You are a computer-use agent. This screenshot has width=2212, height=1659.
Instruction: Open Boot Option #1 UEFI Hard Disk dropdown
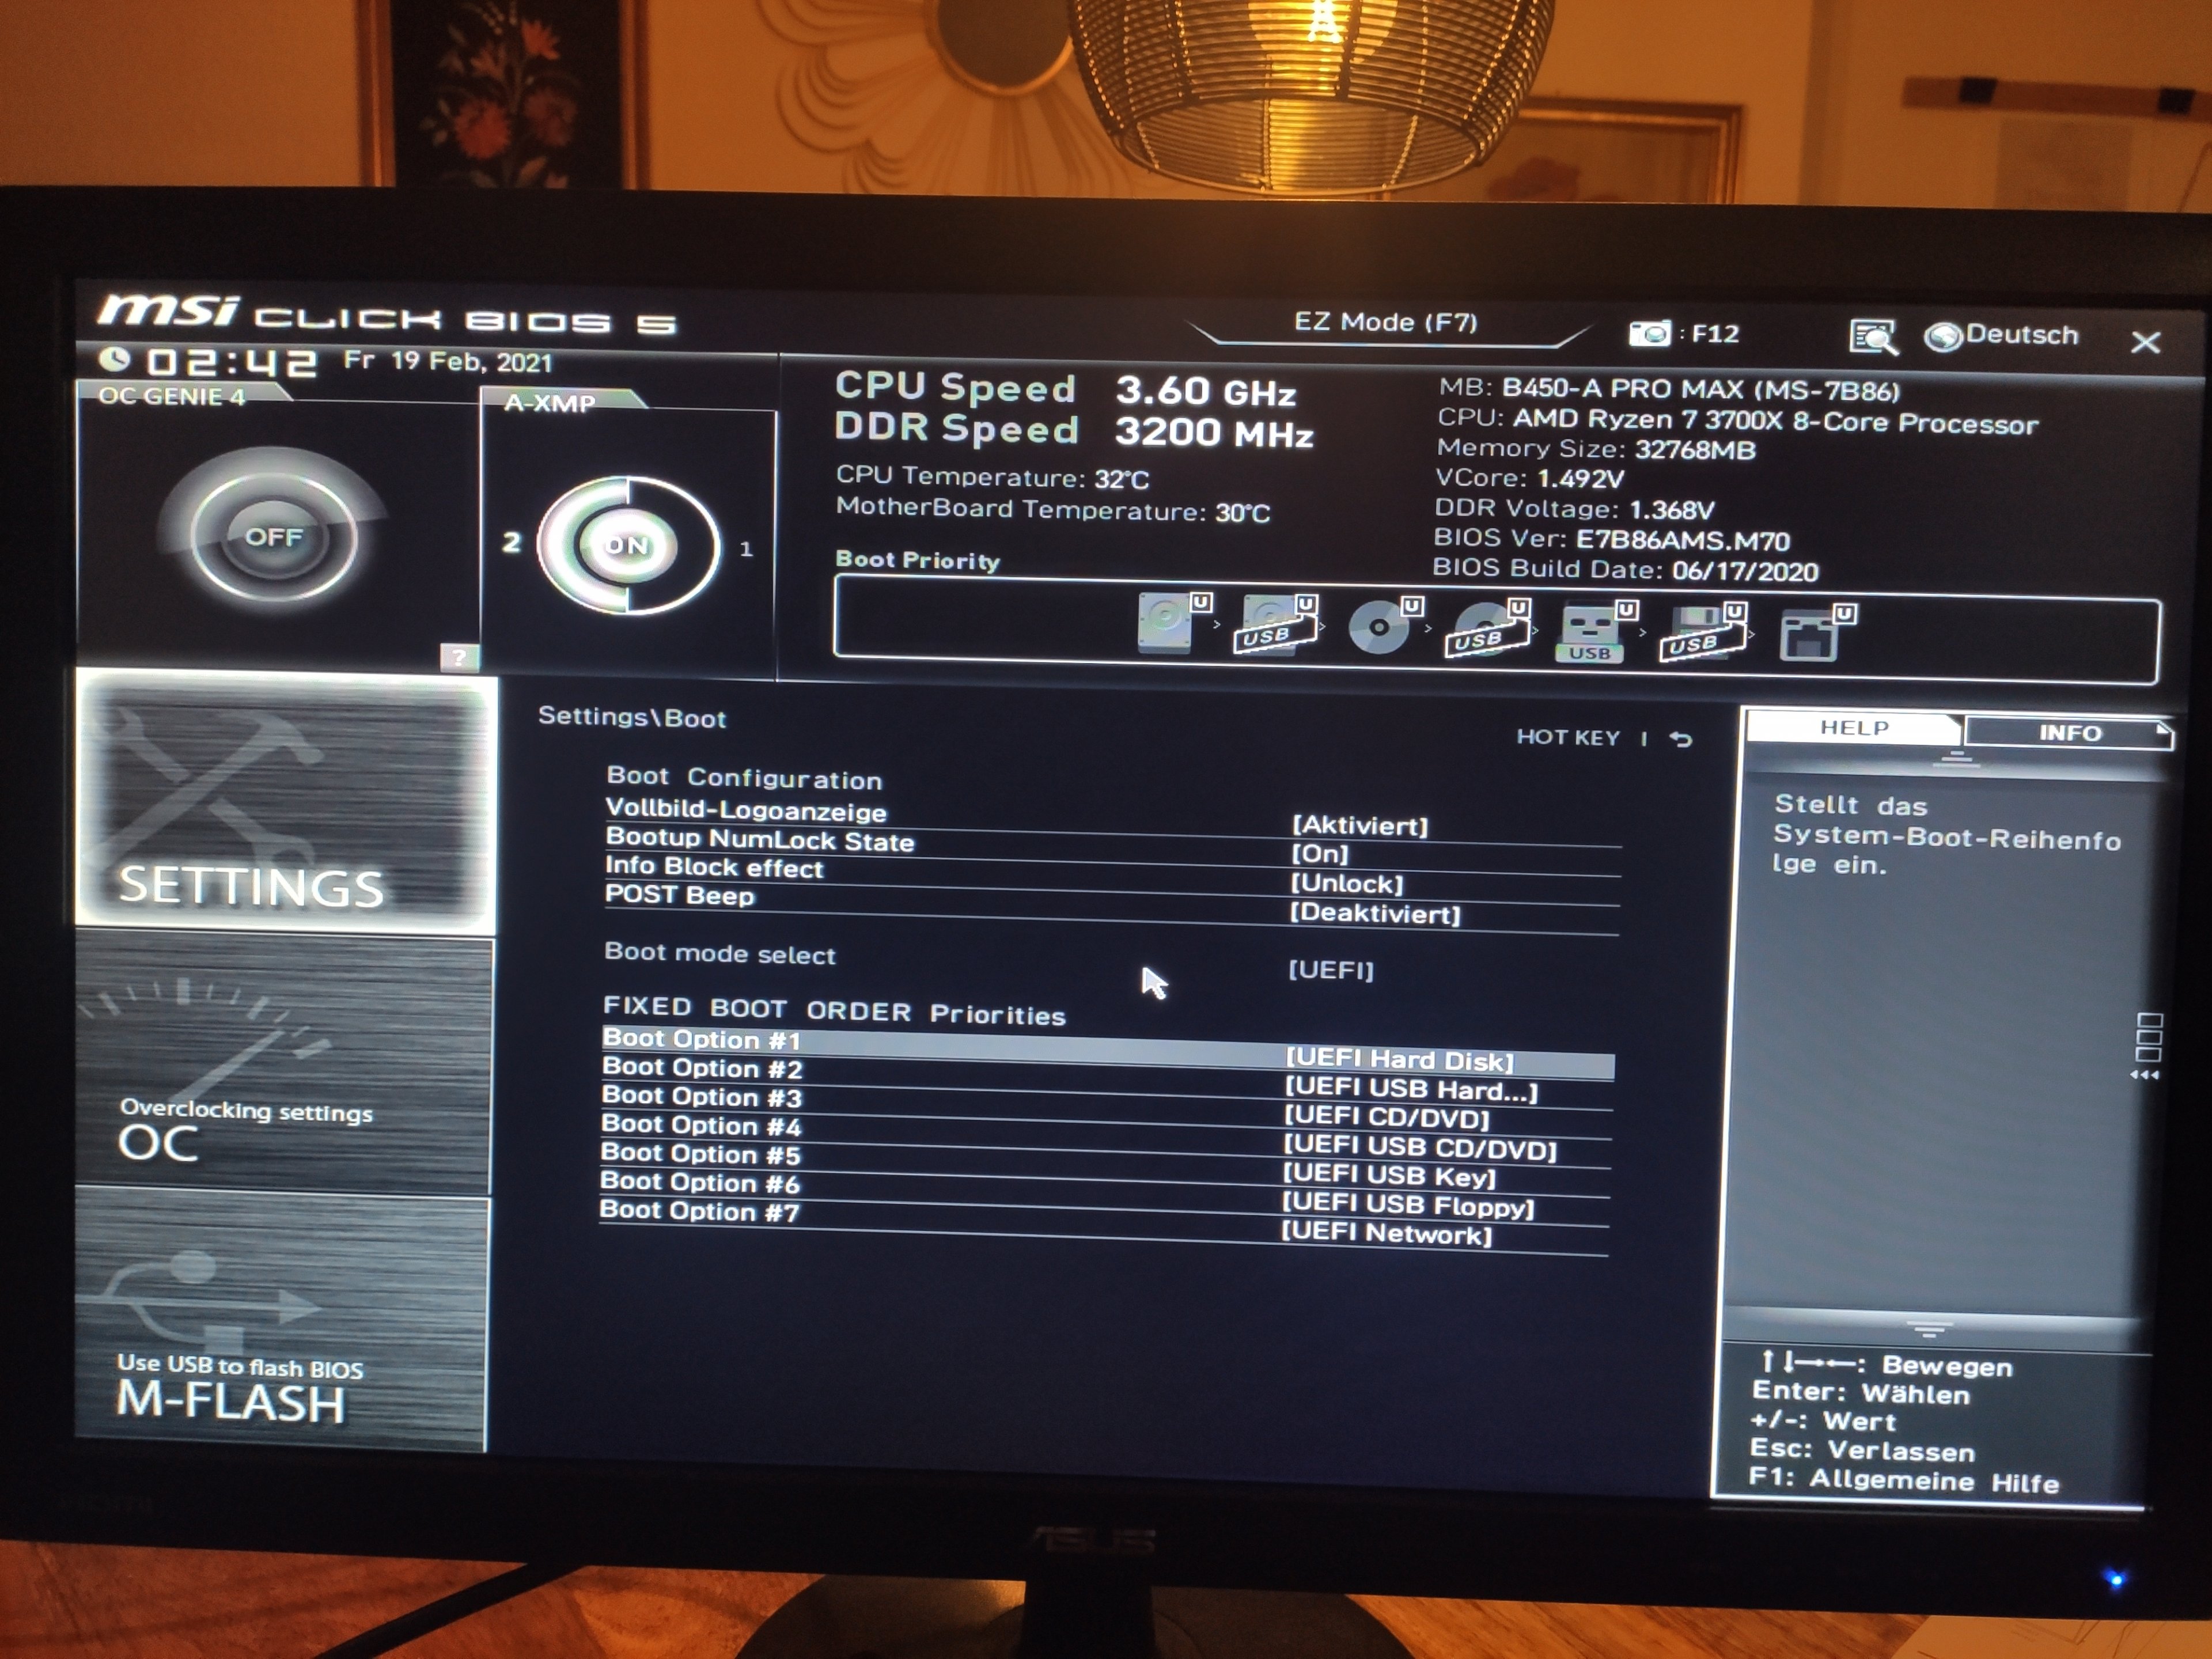1400,1060
